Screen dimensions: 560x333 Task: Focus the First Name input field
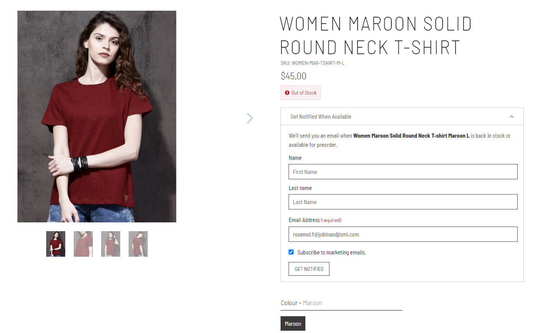tap(403, 172)
